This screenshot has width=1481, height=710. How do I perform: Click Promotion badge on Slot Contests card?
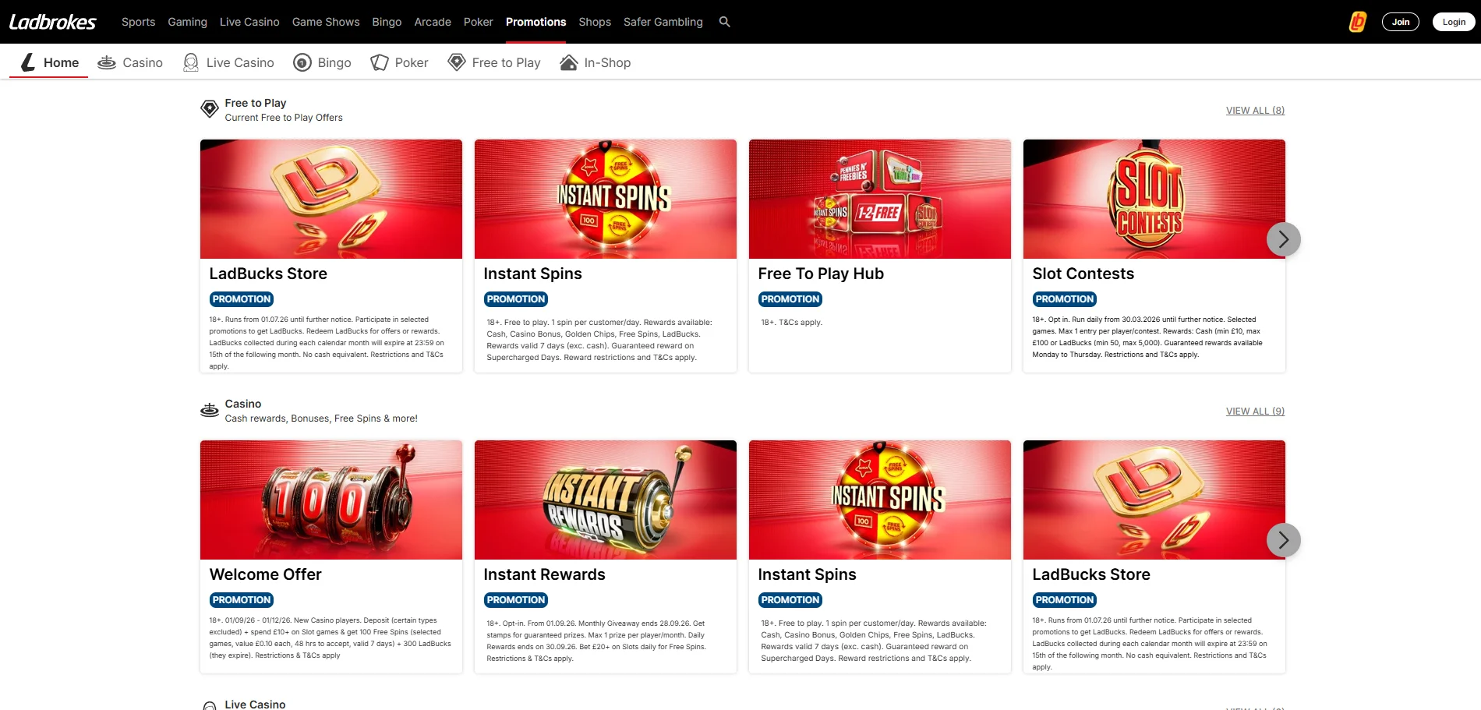click(x=1065, y=299)
